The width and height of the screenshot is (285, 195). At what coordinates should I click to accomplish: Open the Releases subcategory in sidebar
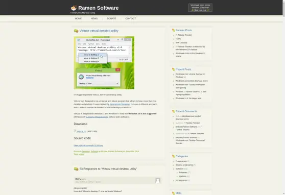pyautogui.click(x=183, y=173)
